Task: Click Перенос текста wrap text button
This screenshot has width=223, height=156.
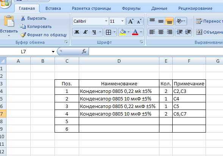Action: coord(209,21)
